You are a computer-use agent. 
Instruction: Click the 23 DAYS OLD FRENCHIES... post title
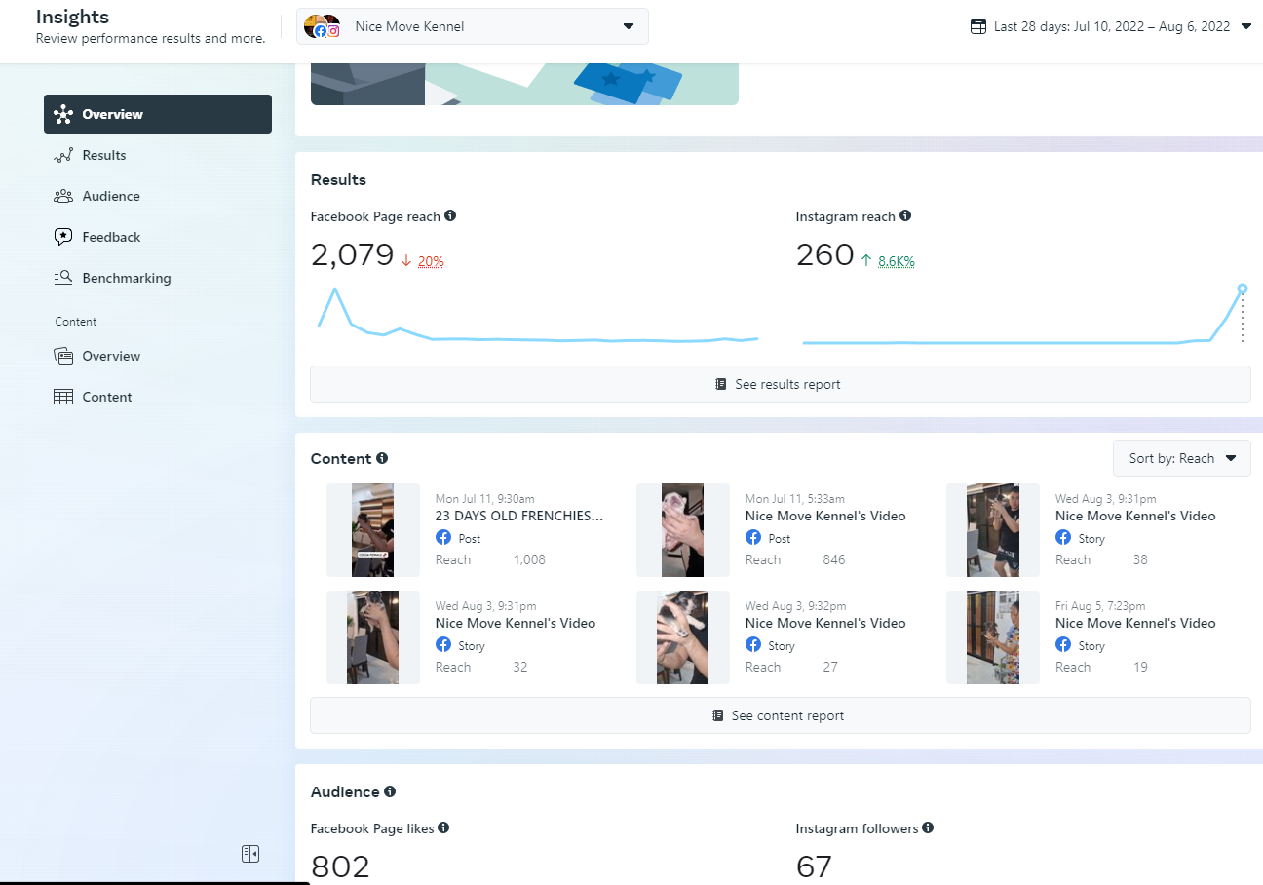(519, 516)
